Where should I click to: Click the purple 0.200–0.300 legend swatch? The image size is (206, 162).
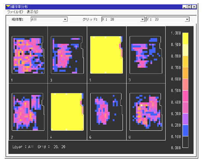coord(185,119)
